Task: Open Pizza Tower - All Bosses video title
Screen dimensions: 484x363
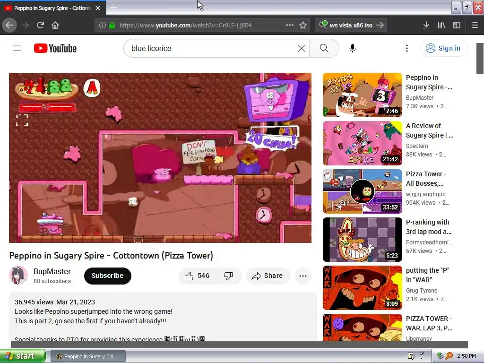Action: (426, 178)
